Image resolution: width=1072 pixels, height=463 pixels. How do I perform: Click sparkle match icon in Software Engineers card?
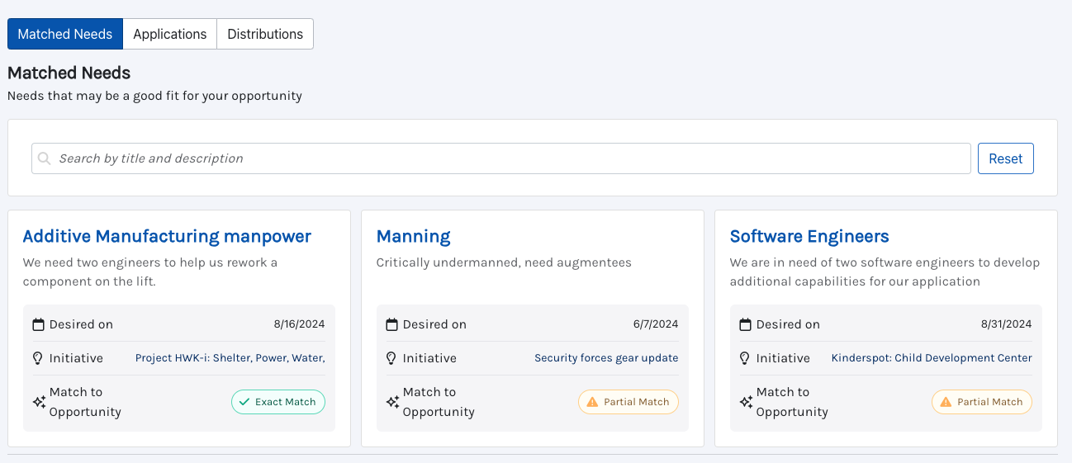tap(746, 402)
